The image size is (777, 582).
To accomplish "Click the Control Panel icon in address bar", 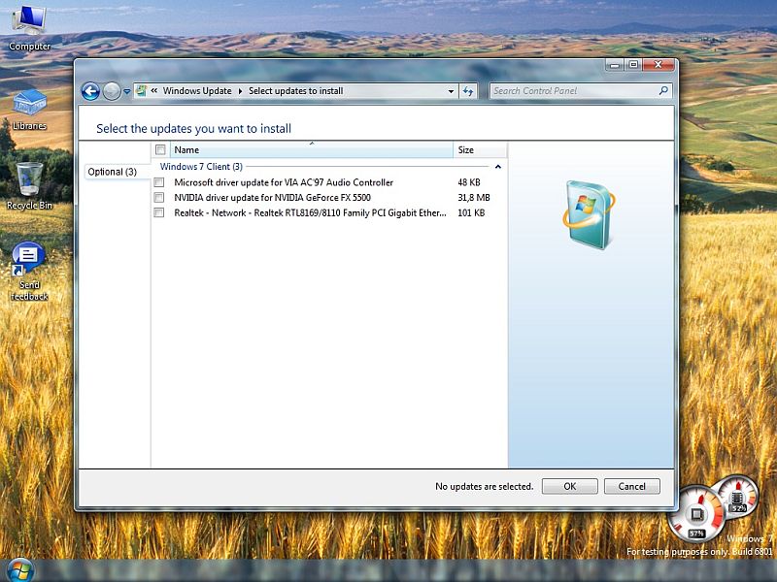I will click(141, 90).
